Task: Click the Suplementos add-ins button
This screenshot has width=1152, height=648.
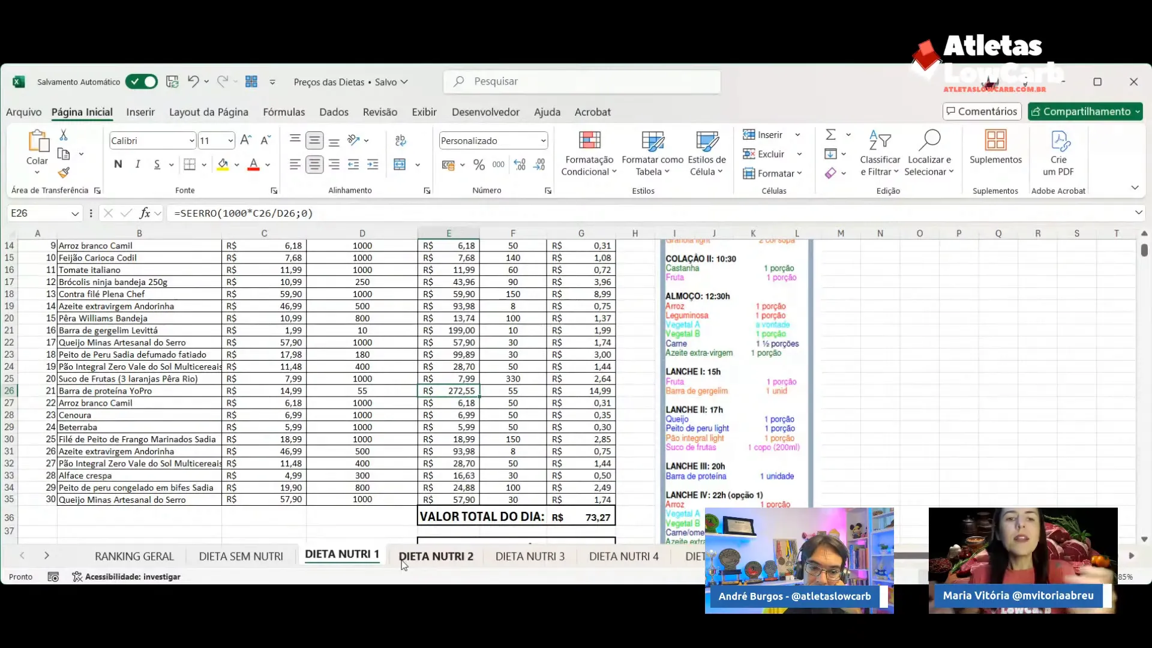Action: coord(995,148)
